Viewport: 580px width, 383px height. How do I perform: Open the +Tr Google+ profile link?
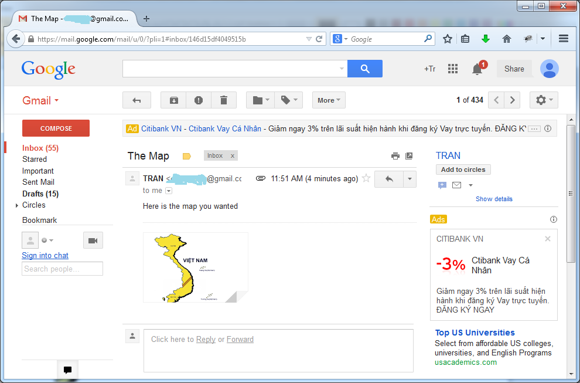tap(430, 69)
